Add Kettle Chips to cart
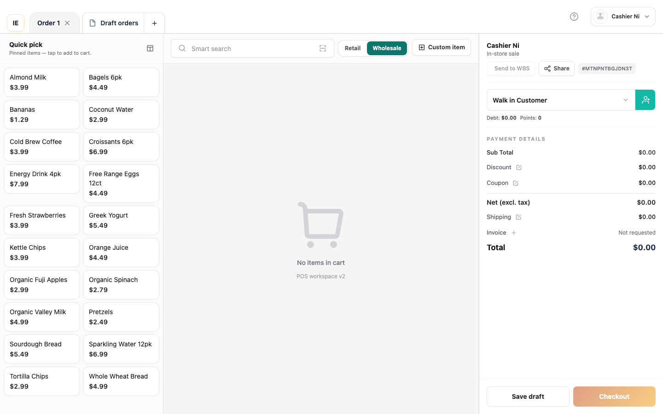 (42, 253)
